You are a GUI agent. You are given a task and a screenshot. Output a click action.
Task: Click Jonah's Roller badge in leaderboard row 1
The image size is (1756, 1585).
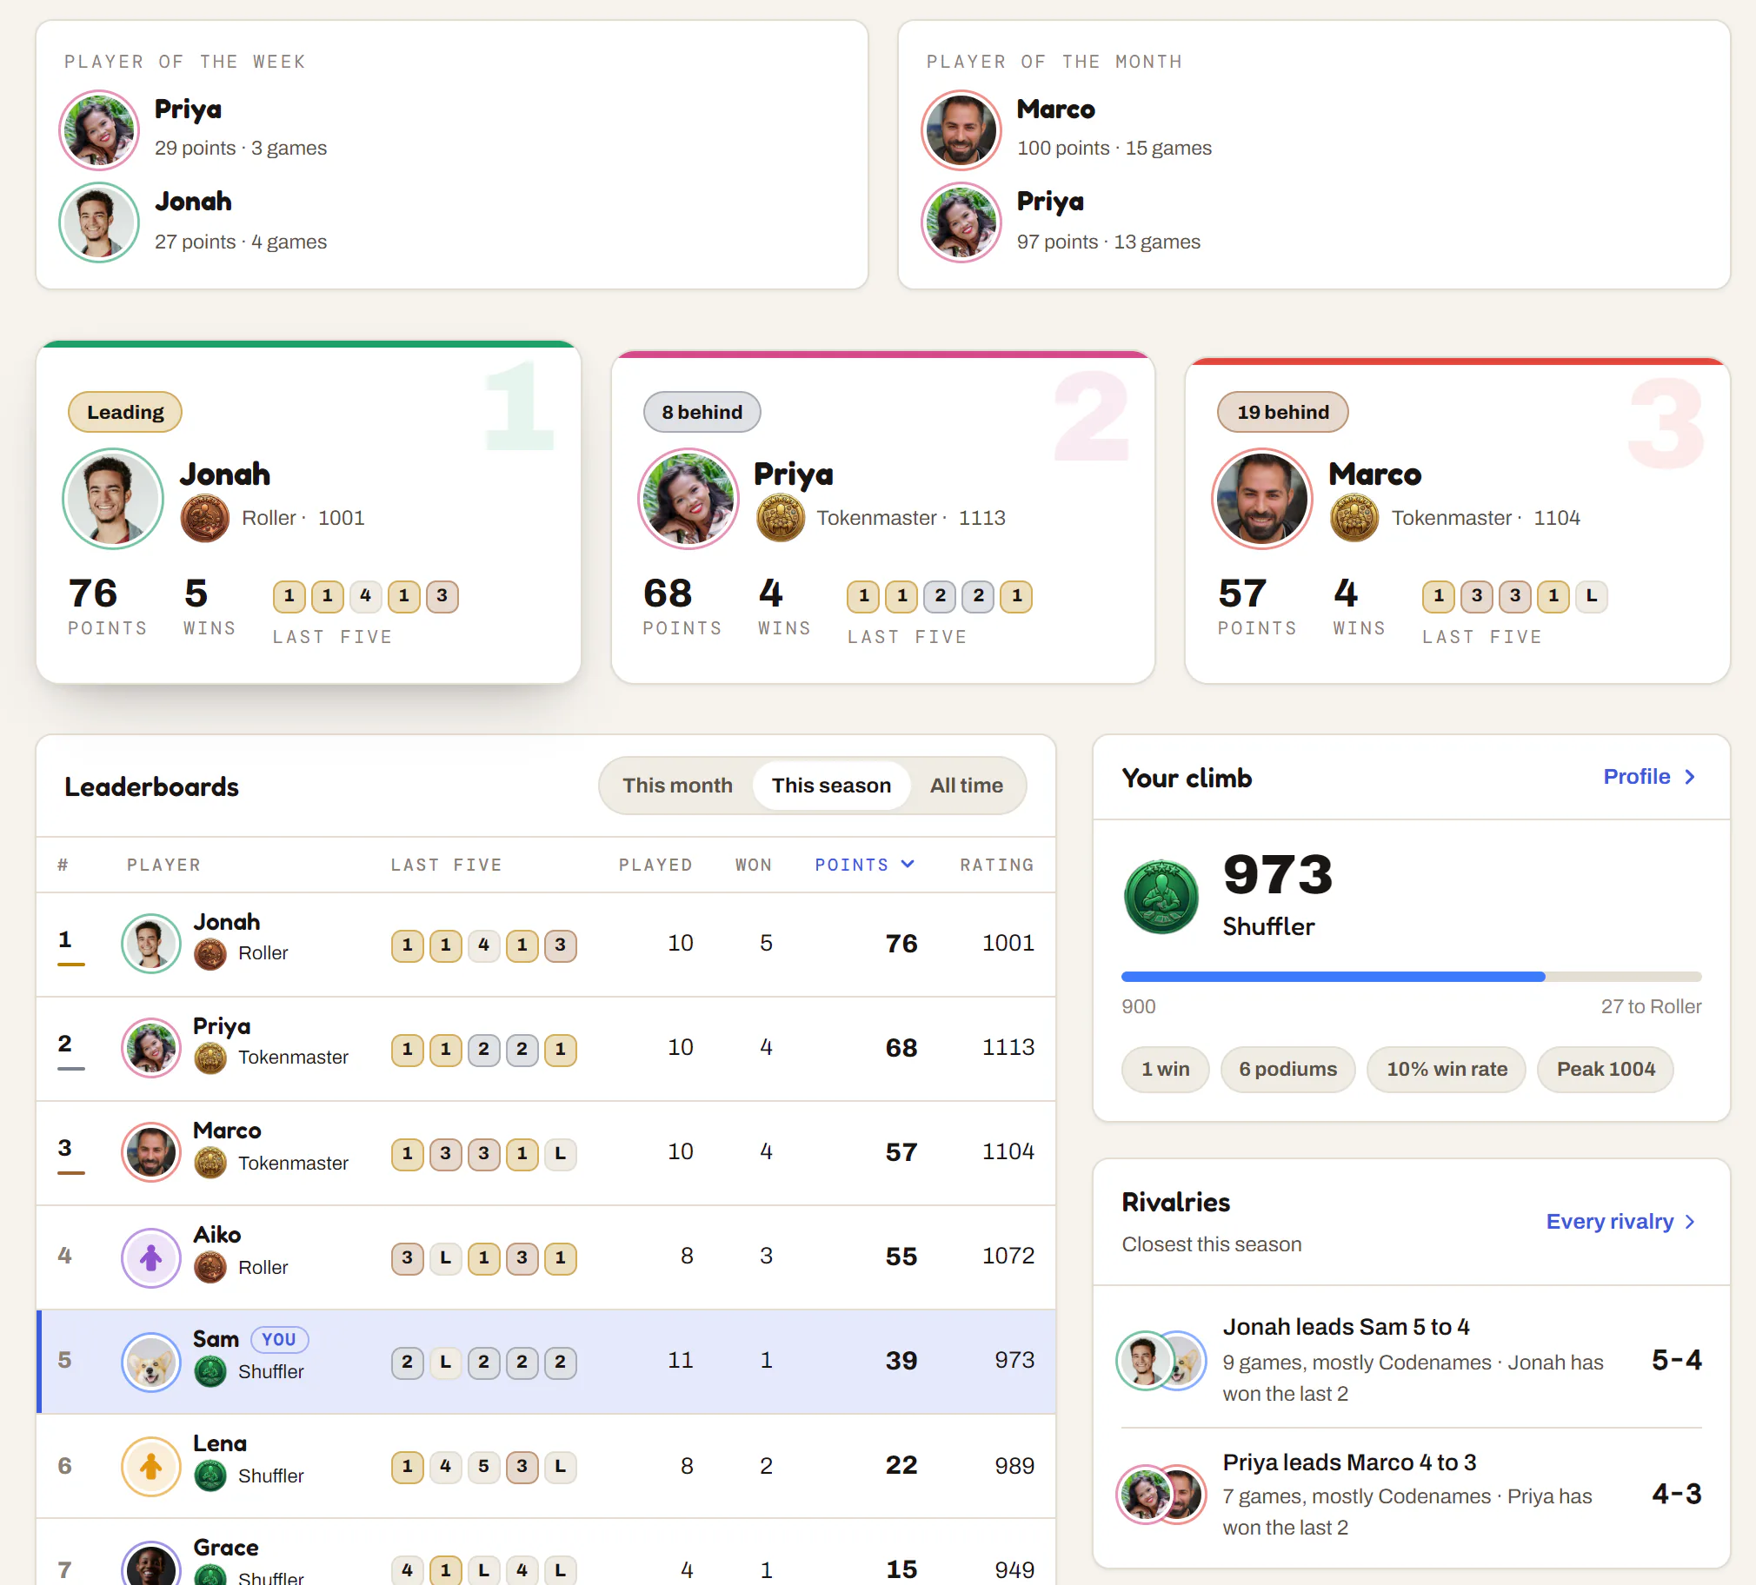(x=210, y=953)
